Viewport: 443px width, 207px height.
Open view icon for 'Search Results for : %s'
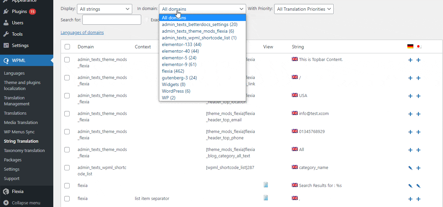pyautogui.click(x=266, y=185)
